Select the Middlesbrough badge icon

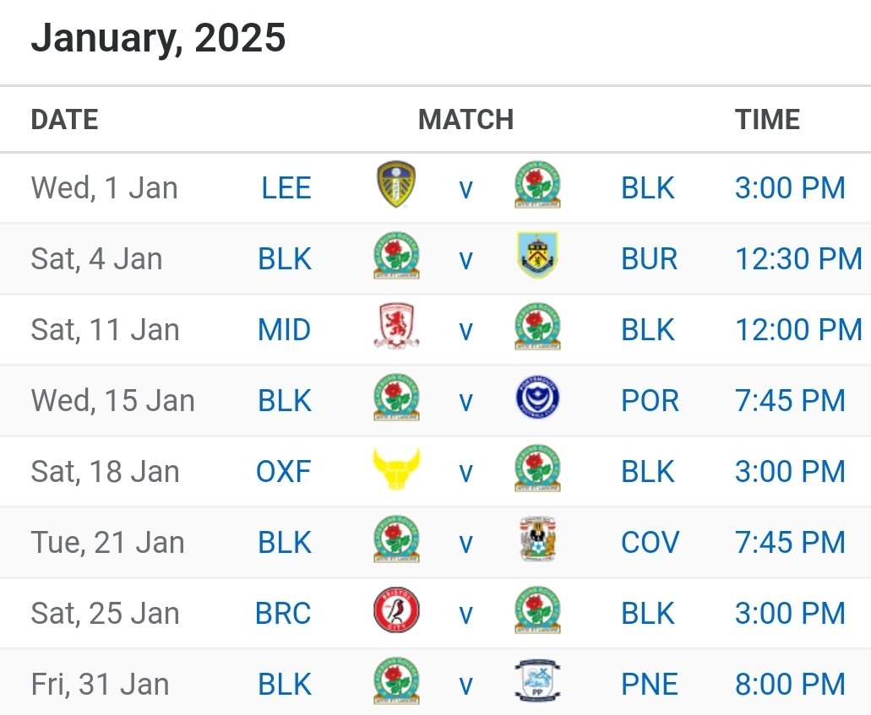[x=396, y=327]
